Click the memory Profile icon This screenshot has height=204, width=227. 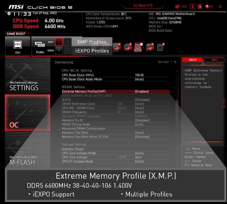(40, 46)
